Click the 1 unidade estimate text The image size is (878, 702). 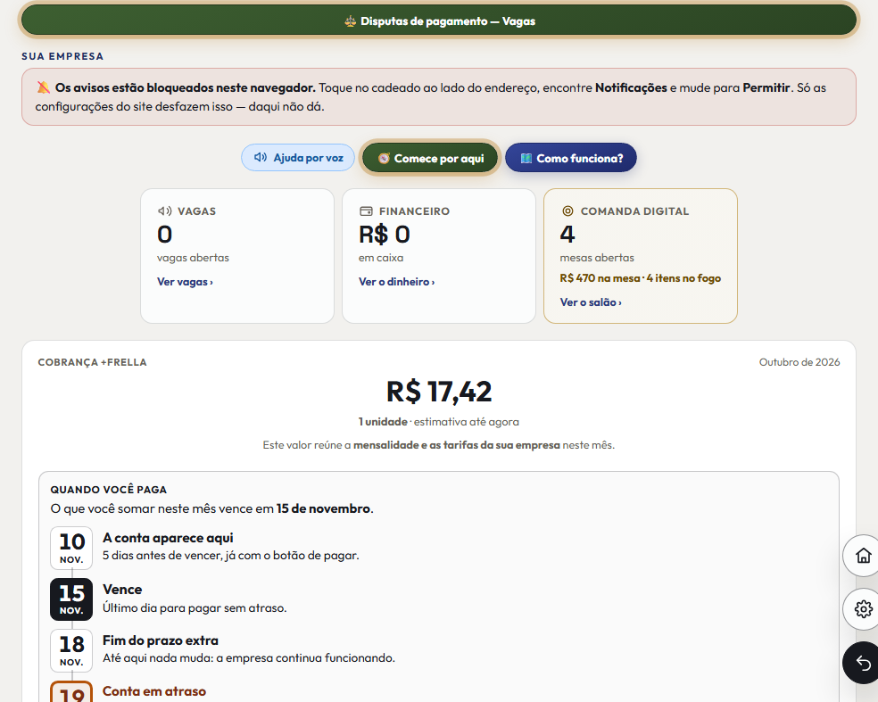pos(439,422)
